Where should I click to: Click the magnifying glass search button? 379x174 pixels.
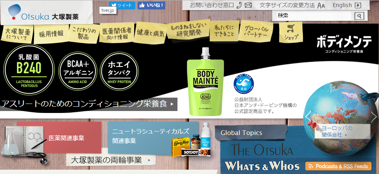tap(359, 16)
